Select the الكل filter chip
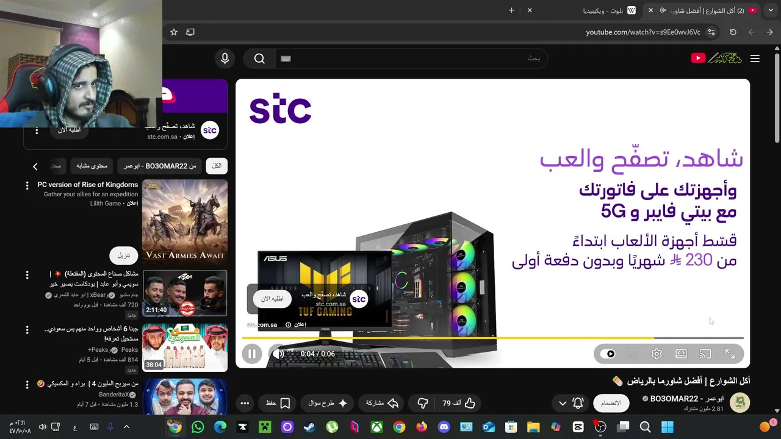 point(217,166)
